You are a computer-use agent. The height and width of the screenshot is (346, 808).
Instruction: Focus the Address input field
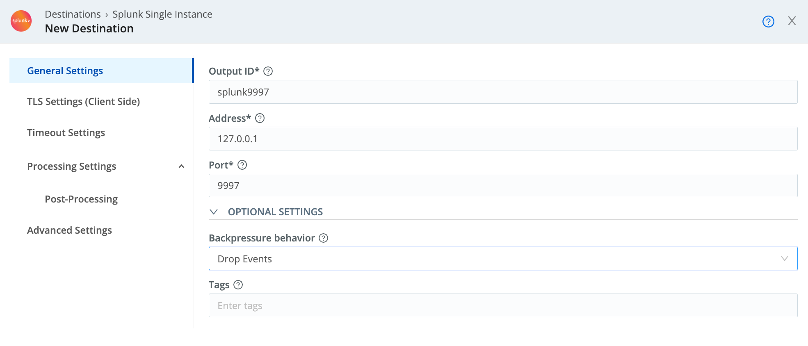click(503, 139)
